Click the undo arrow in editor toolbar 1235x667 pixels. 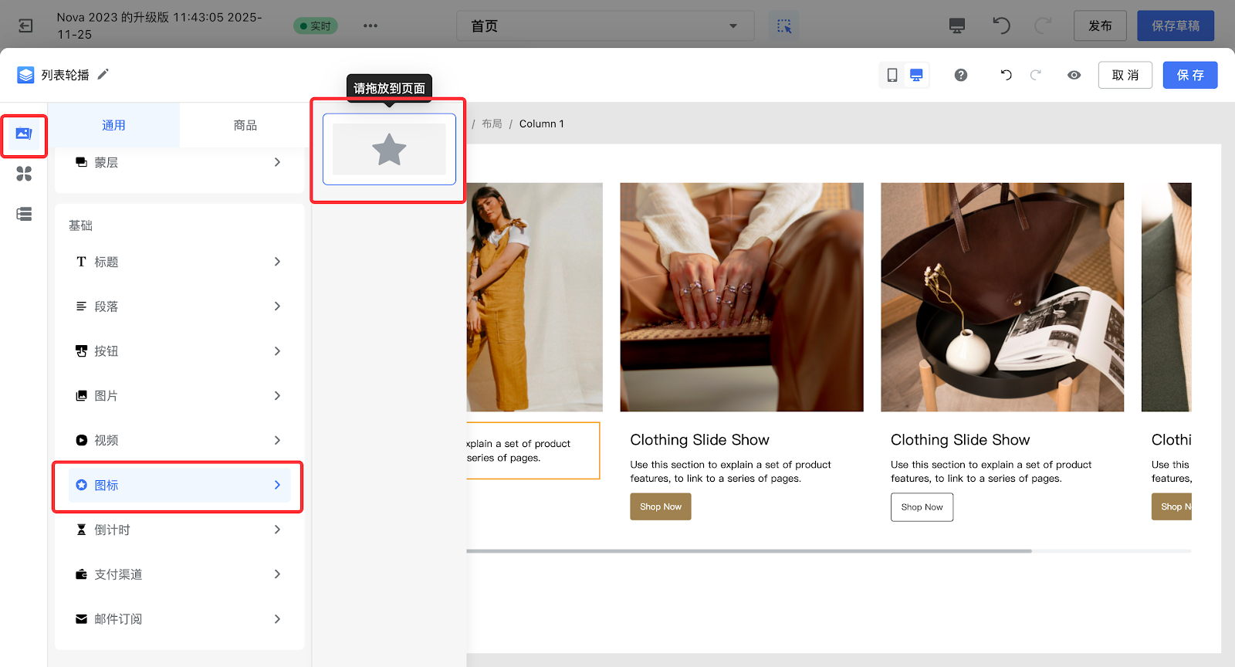[1006, 75]
